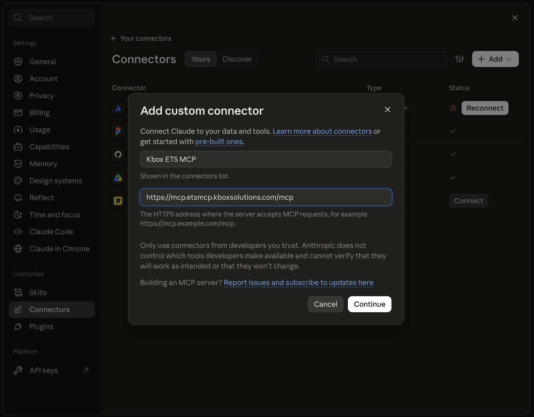The height and width of the screenshot is (417, 534).
Task: Click the Usage gauge icon
Action: click(x=18, y=130)
